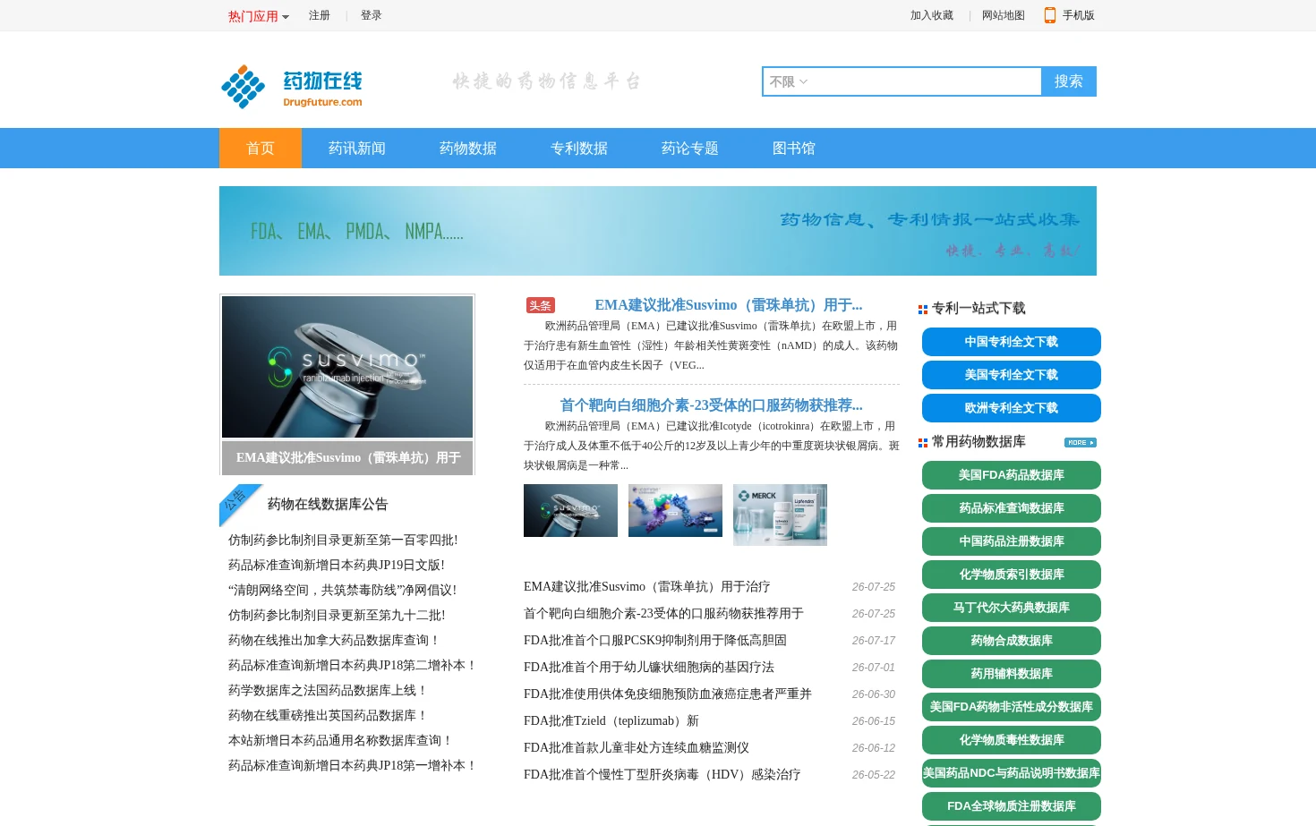Open the 清朗网络空间 净网倡议 notice

pyautogui.click(x=343, y=591)
